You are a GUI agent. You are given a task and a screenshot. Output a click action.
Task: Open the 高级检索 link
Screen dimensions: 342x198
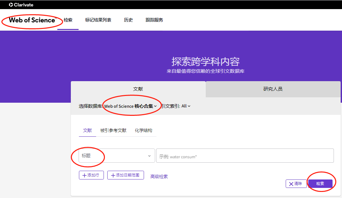tap(159, 176)
